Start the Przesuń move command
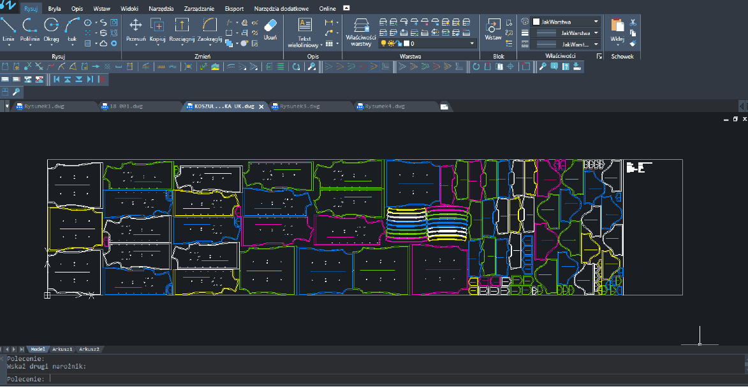 pyautogui.click(x=136, y=29)
